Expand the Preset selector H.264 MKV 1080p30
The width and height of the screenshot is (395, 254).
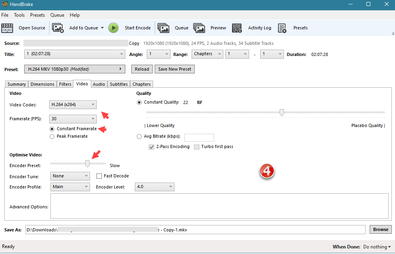tap(75, 69)
